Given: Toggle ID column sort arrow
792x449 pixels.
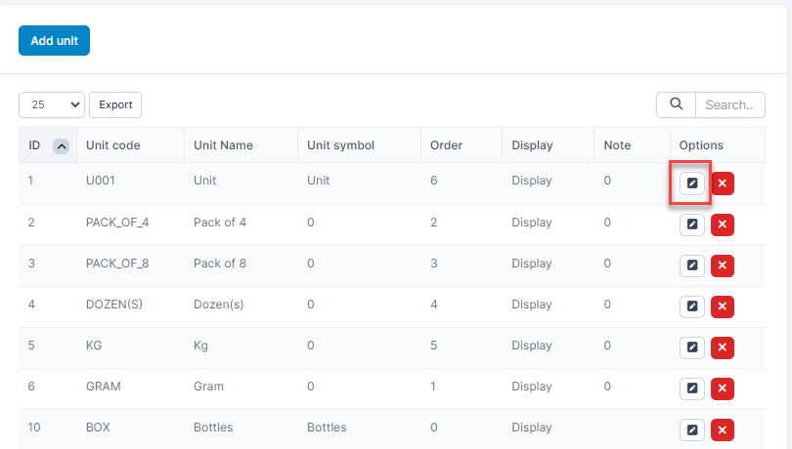Looking at the screenshot, I should click(61, 145).
